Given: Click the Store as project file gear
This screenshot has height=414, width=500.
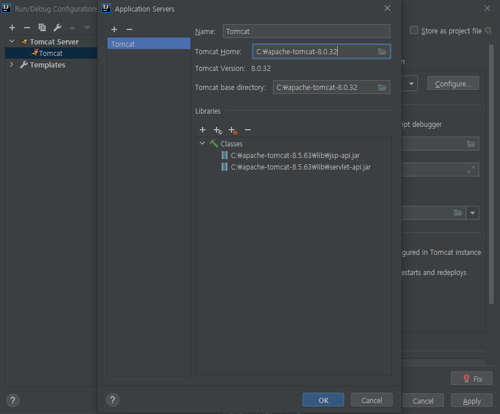Looking at the screenshot, I should (x=488, y=30).
